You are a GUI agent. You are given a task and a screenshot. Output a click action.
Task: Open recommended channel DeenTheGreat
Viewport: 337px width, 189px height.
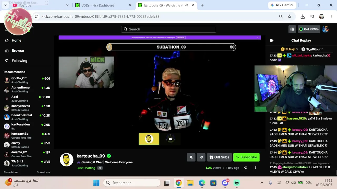click(x=27, y=117)
